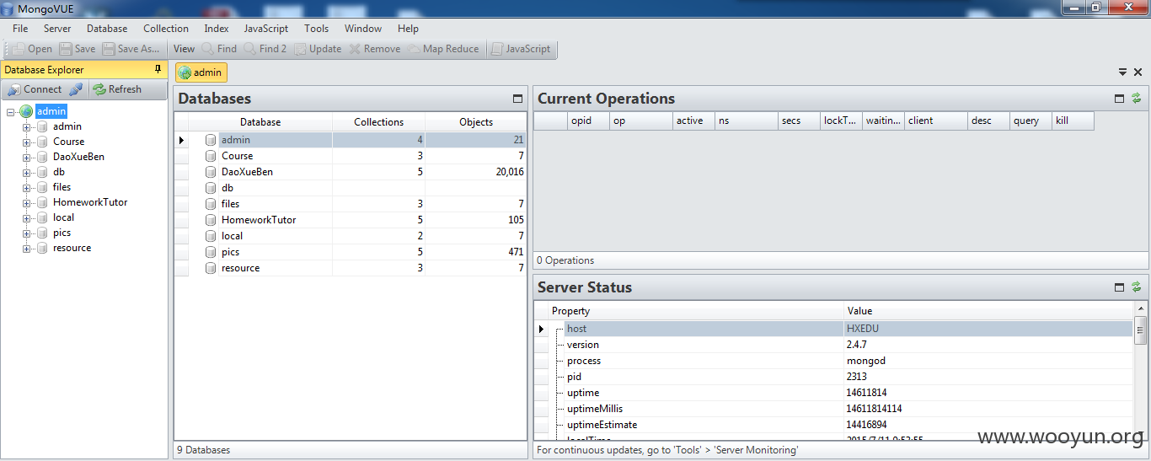Switch to the admin document tab

click(x=201, y=72)
